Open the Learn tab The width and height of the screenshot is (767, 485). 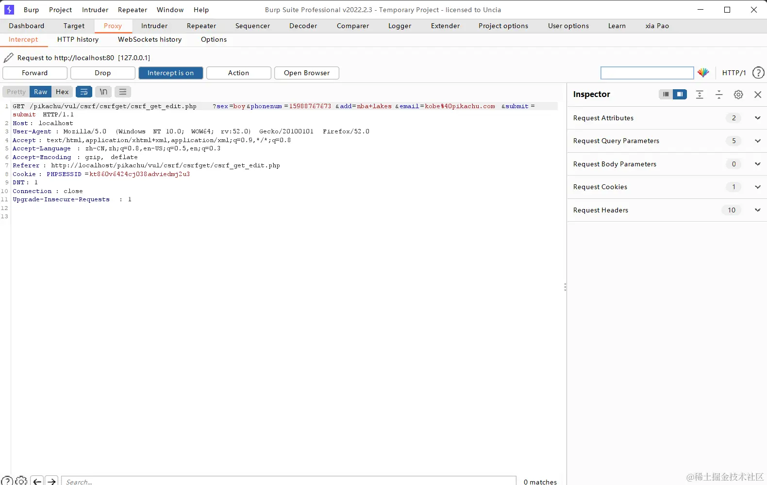coord(617,26)
